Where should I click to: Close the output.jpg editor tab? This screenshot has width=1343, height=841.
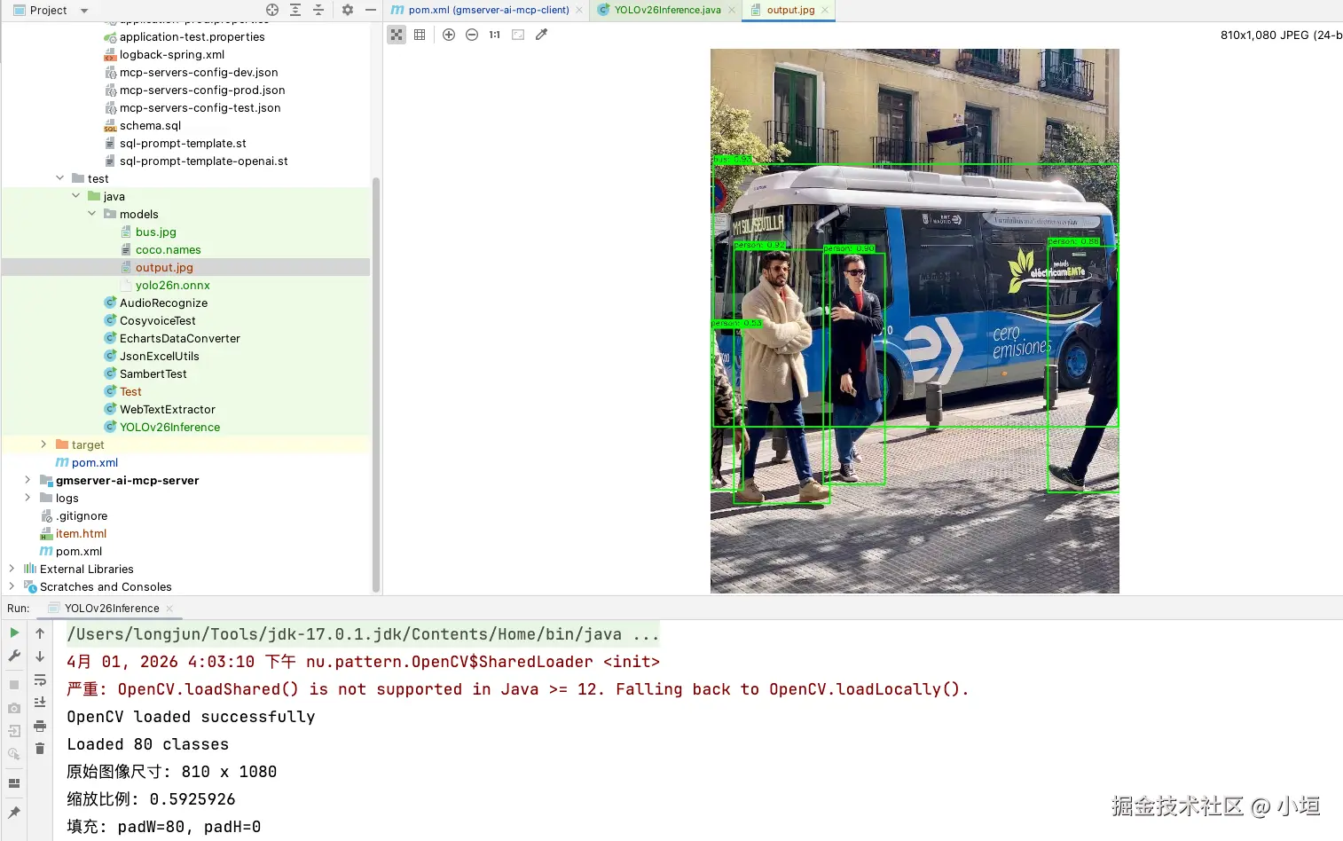tap(825, 11)
